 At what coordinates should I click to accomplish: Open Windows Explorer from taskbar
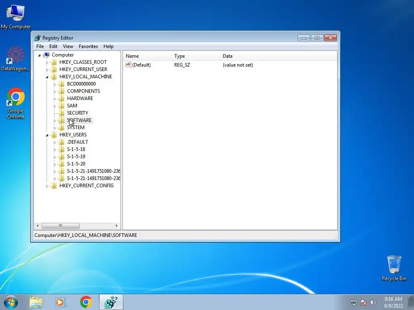(x=36, y=302)
